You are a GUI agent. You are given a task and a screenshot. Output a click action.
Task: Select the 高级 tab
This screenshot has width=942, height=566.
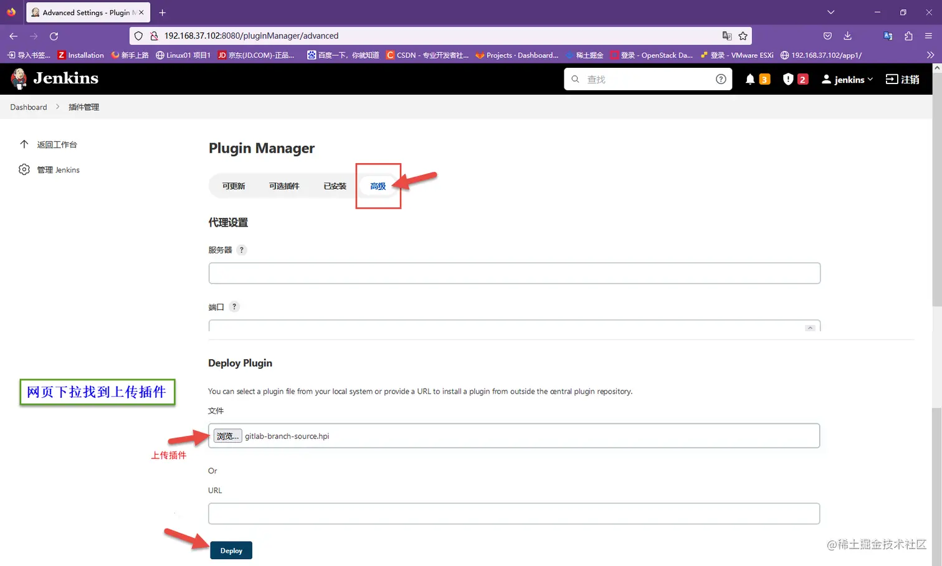[x=378, y=186]
